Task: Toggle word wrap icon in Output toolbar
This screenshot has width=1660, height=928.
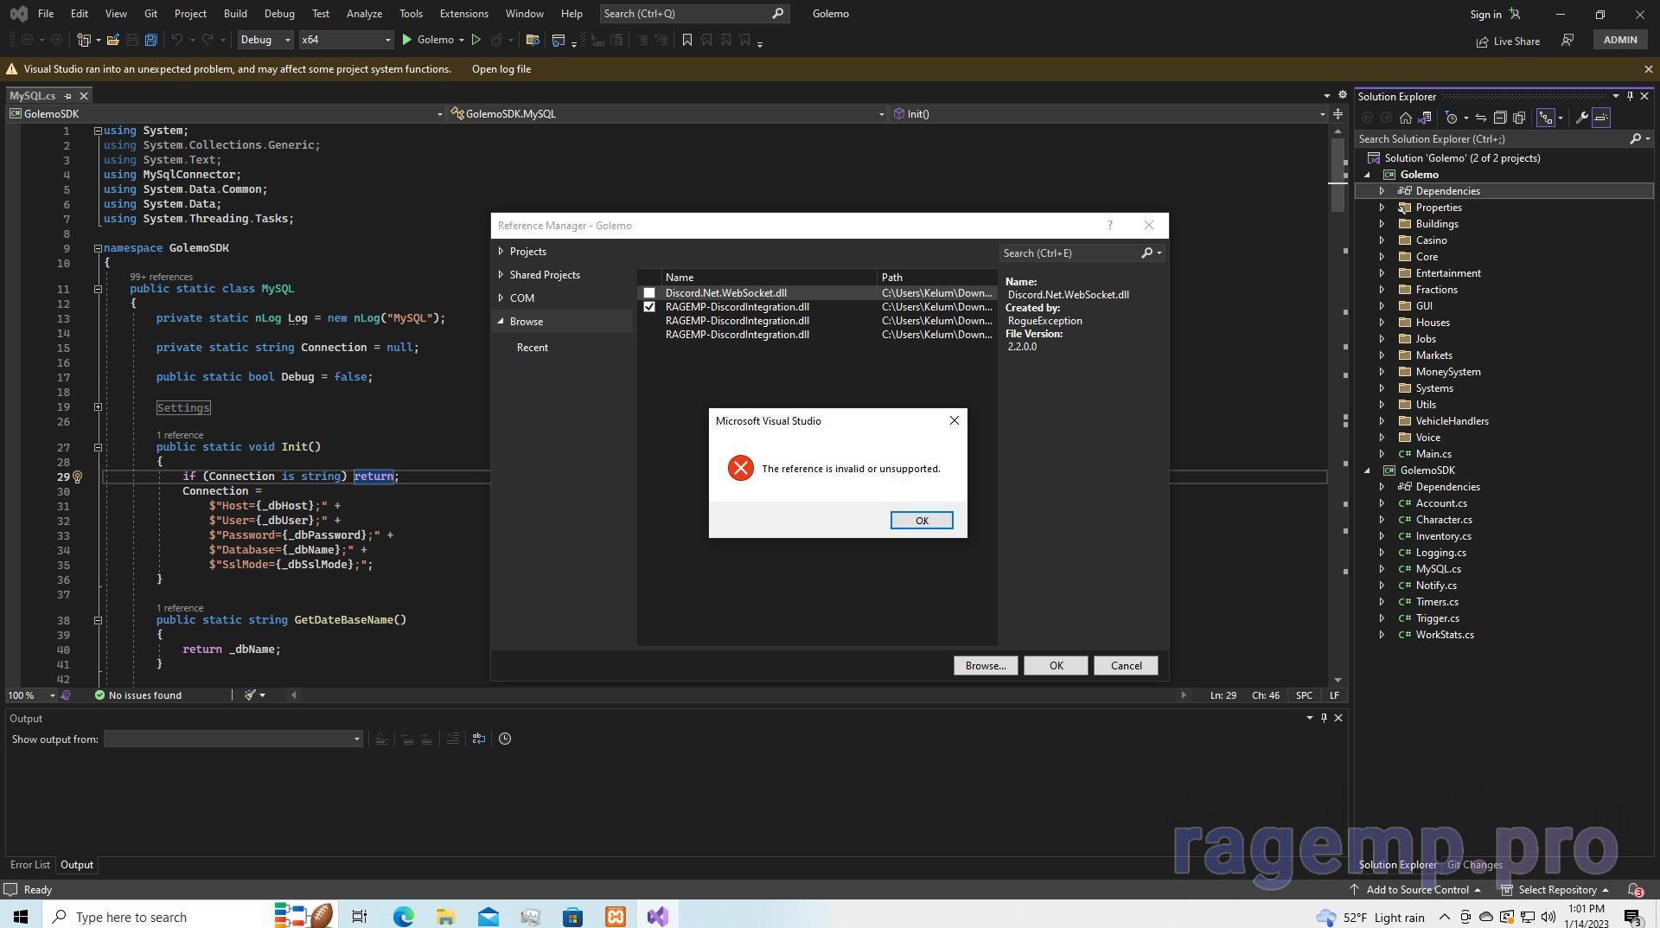Action: (x=479, y=739)
